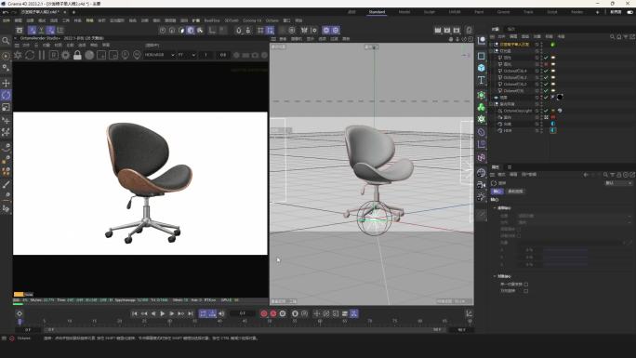Select the Scale tool in left palette
This screenshot has height=358, width=636.
(x=6, y=108)
